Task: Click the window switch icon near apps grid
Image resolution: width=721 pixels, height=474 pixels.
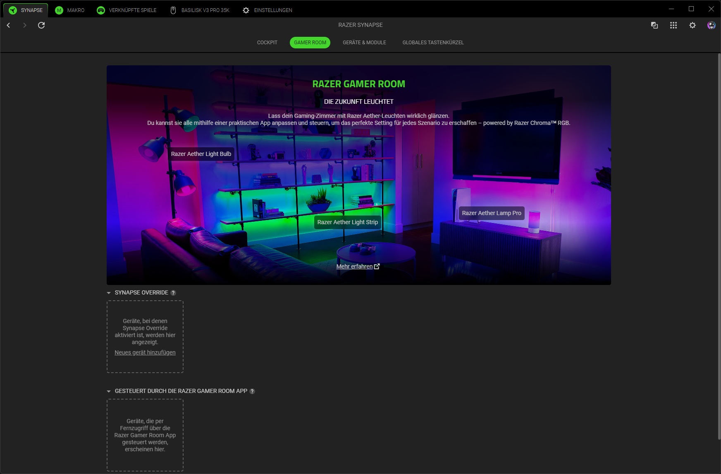Action: (654, 25)
